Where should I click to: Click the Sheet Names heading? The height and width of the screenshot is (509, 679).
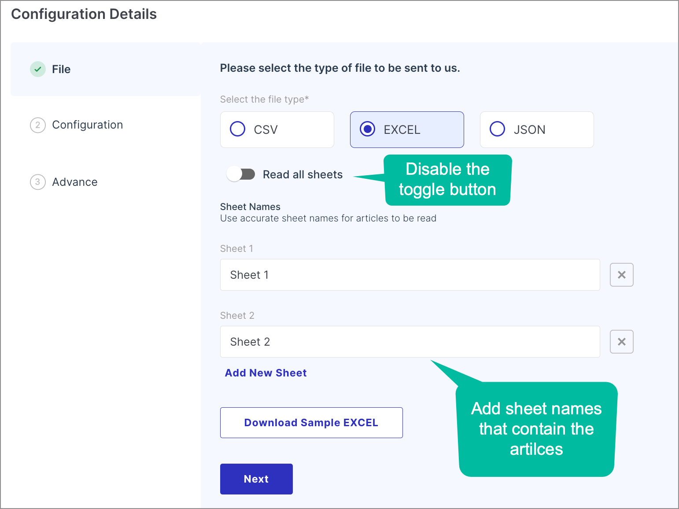pos(250,207)
